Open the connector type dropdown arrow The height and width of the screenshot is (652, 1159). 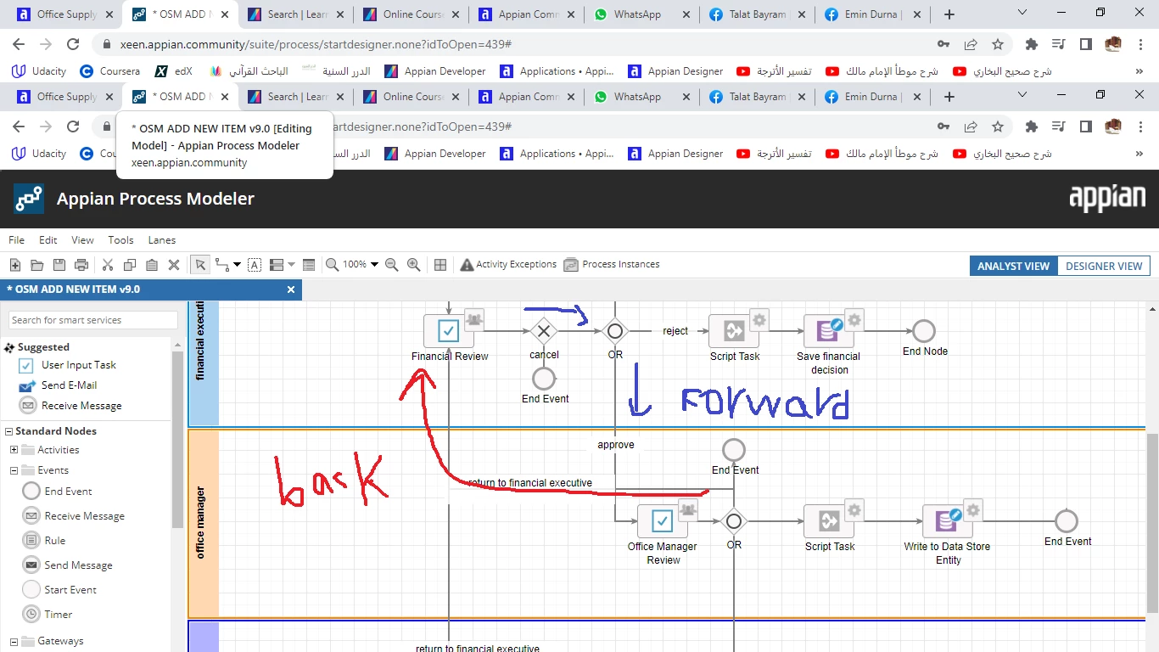coord(237,265)
